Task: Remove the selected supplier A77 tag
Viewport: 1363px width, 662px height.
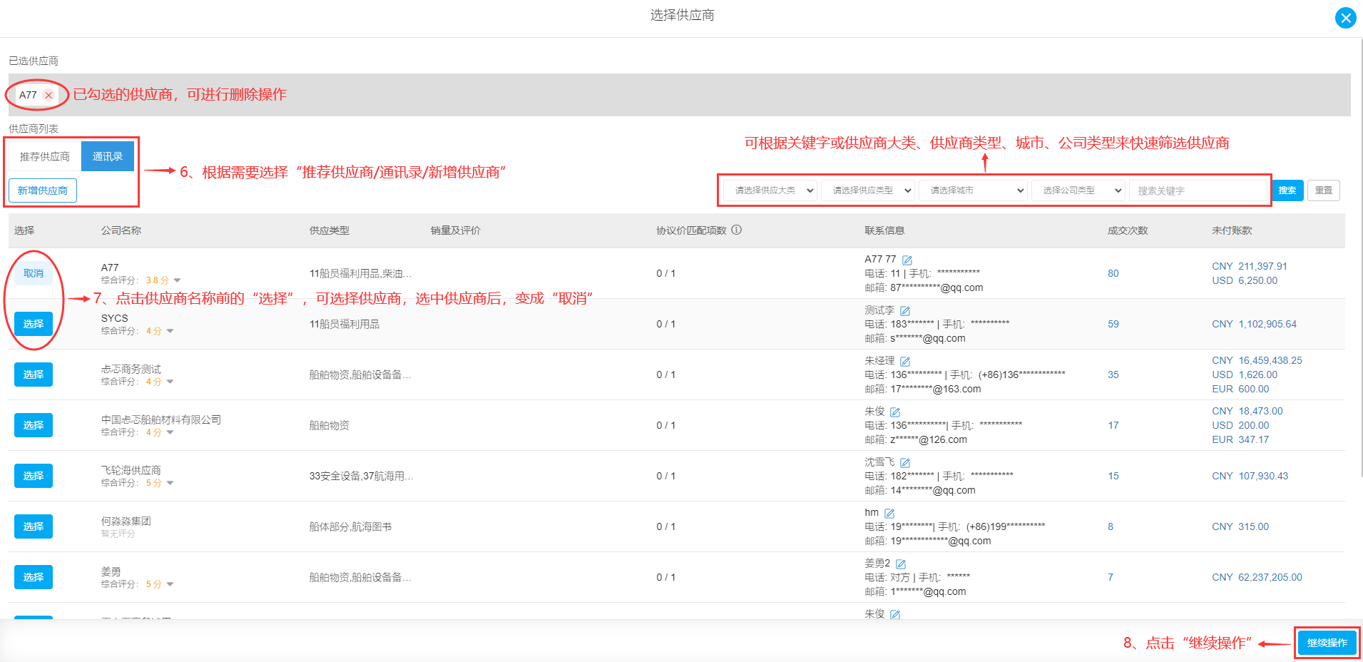Action: pos(49,95)
